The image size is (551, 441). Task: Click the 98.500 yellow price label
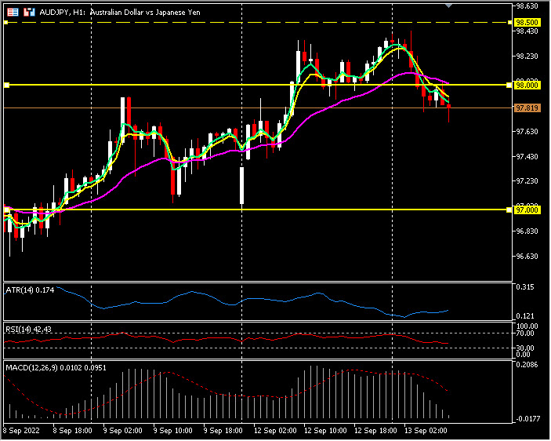tap(527, 23)
